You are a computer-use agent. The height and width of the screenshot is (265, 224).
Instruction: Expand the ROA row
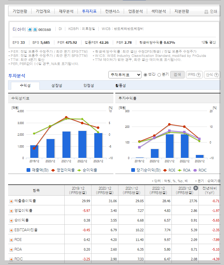point(11,250)
